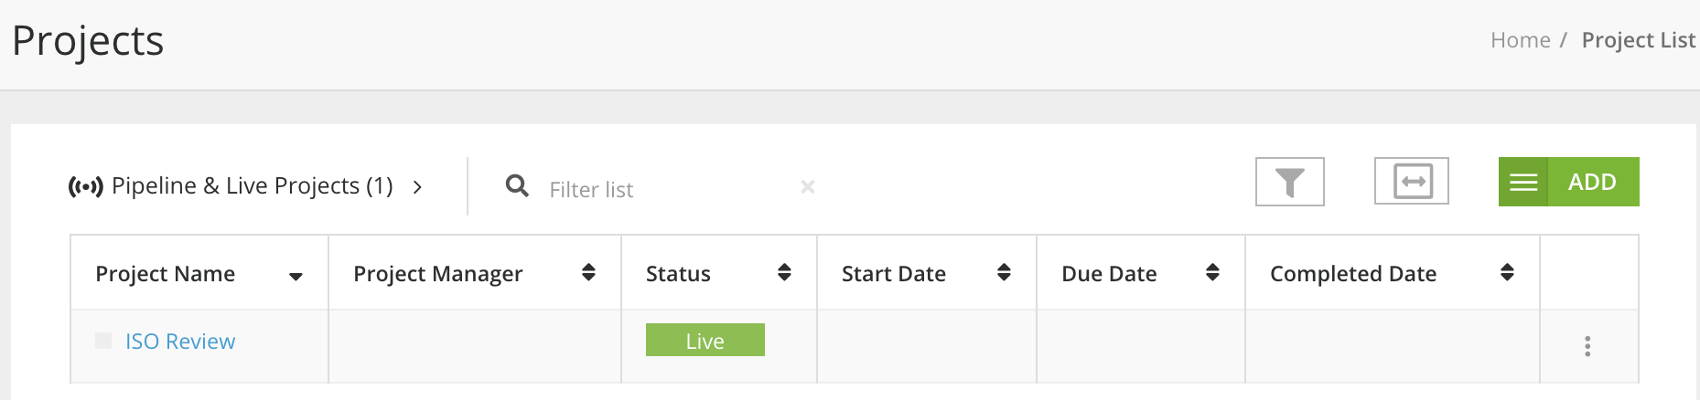Open ISO Review row options menu

point(1587,346)
